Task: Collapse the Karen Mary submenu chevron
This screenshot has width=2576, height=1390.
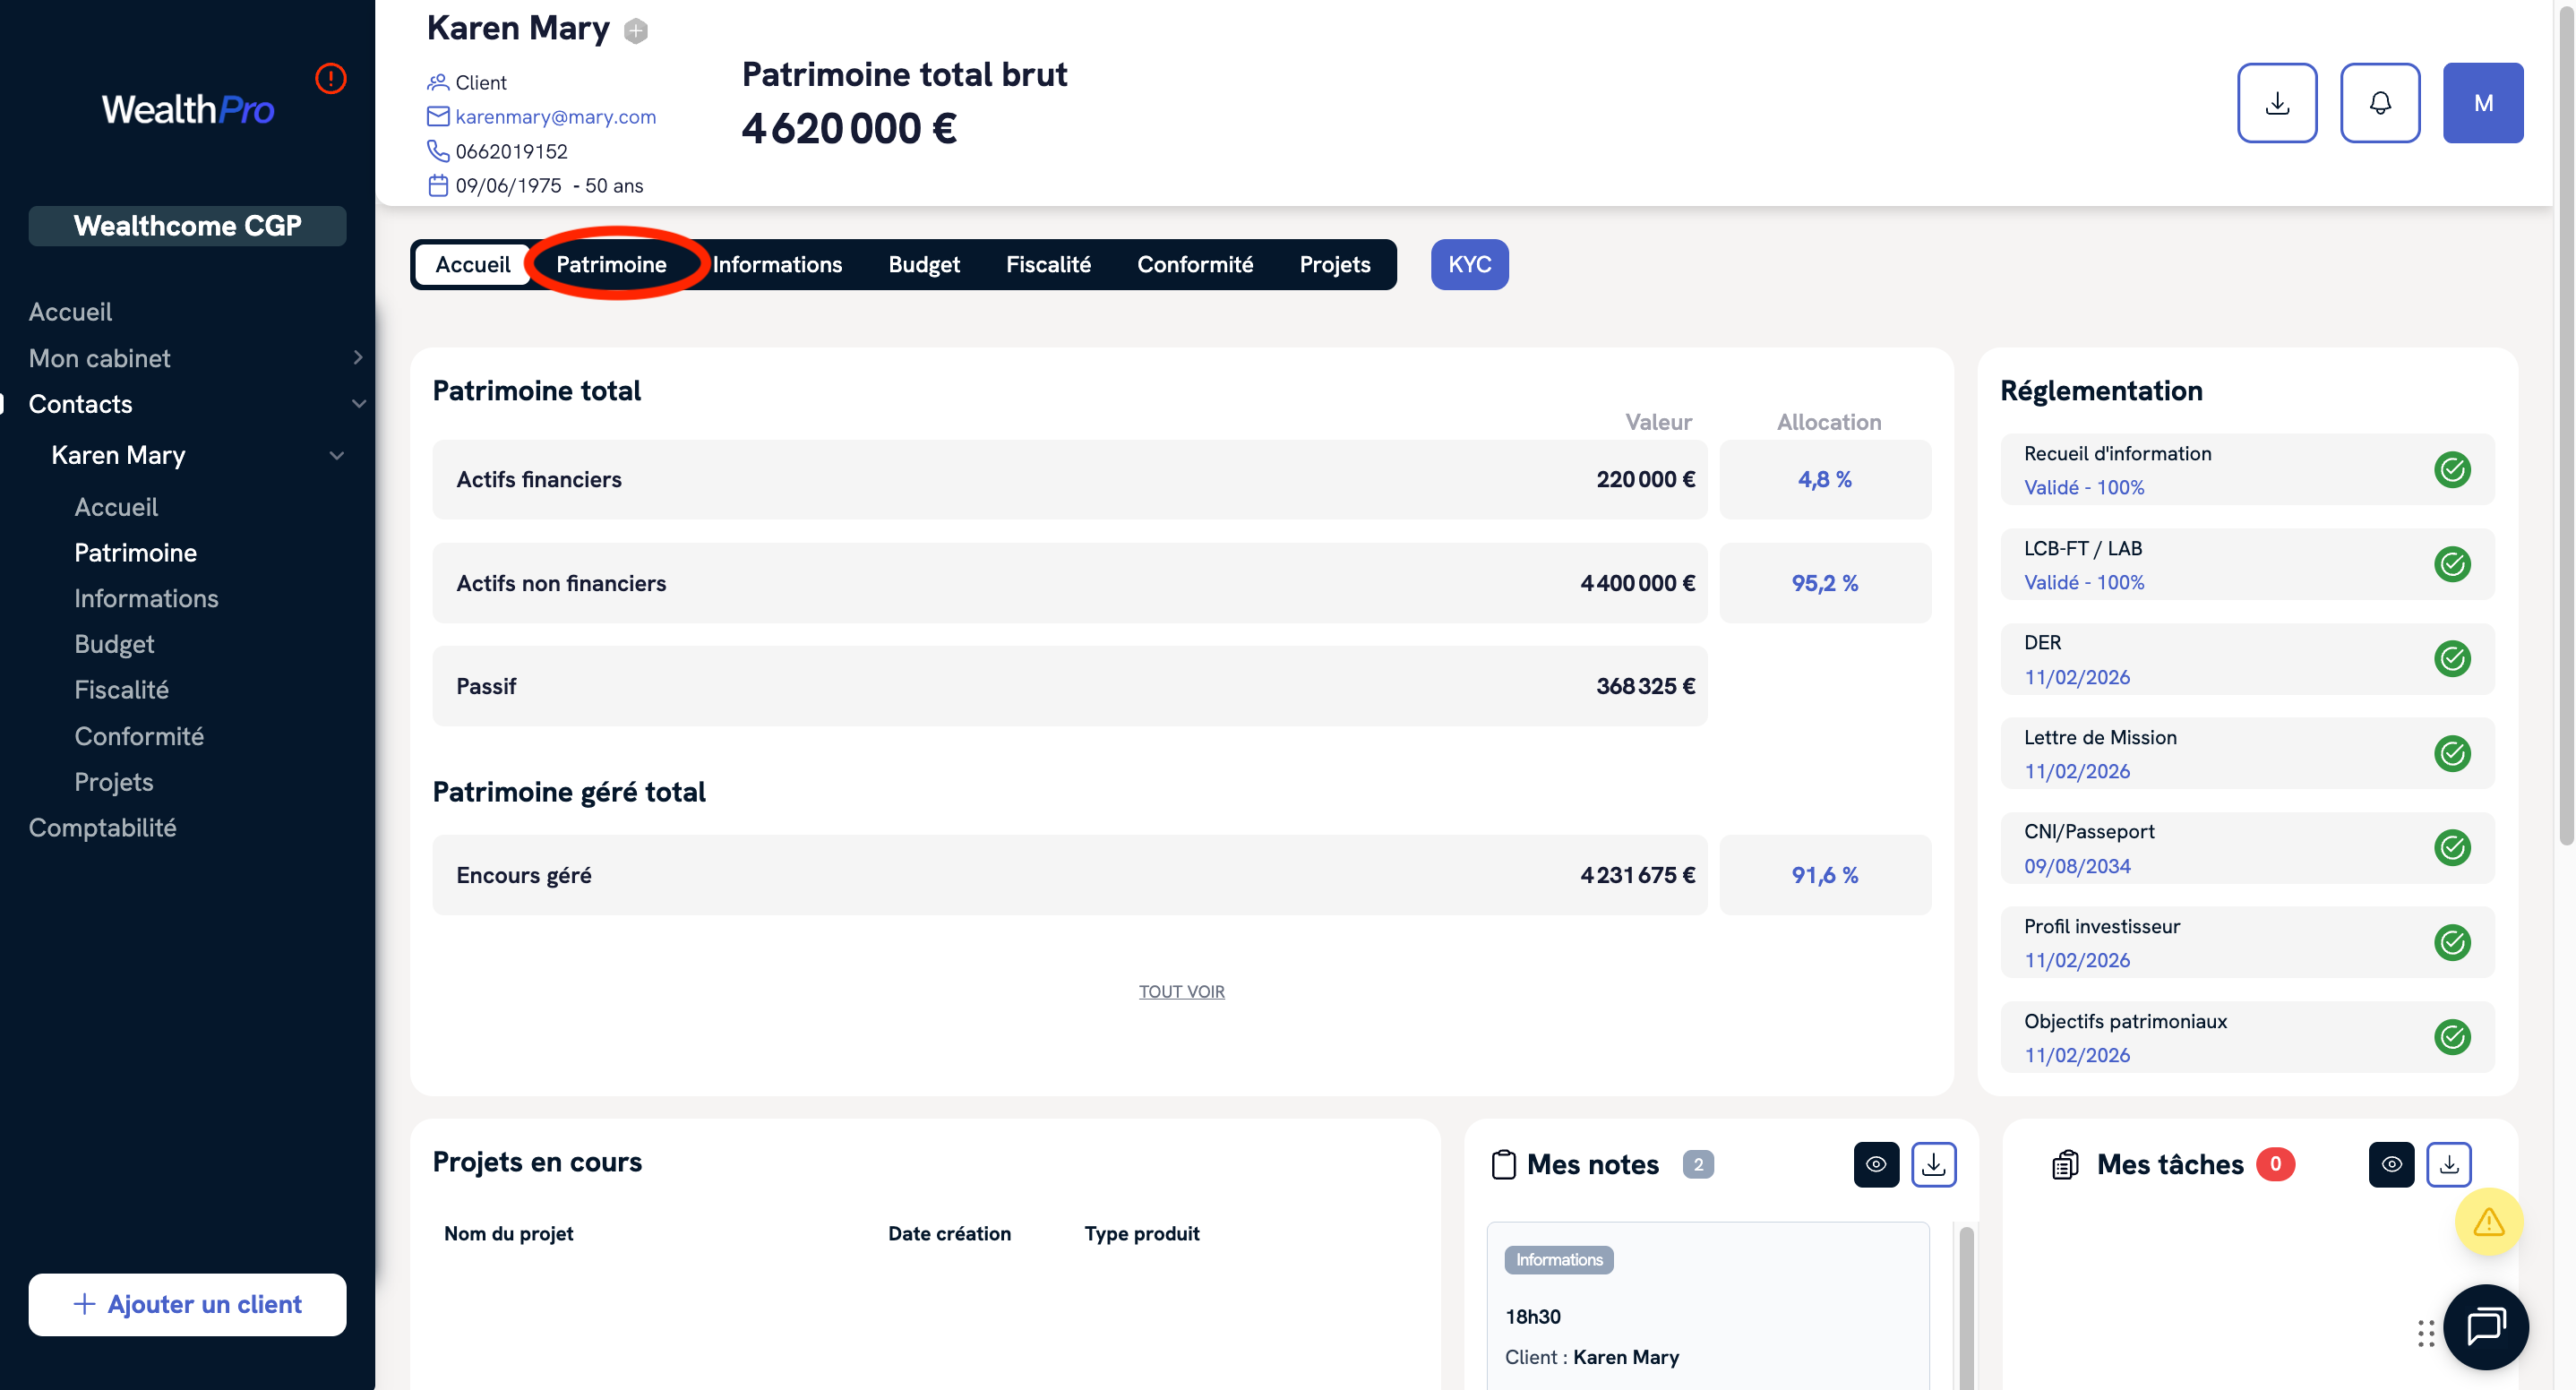Action: 337,455
